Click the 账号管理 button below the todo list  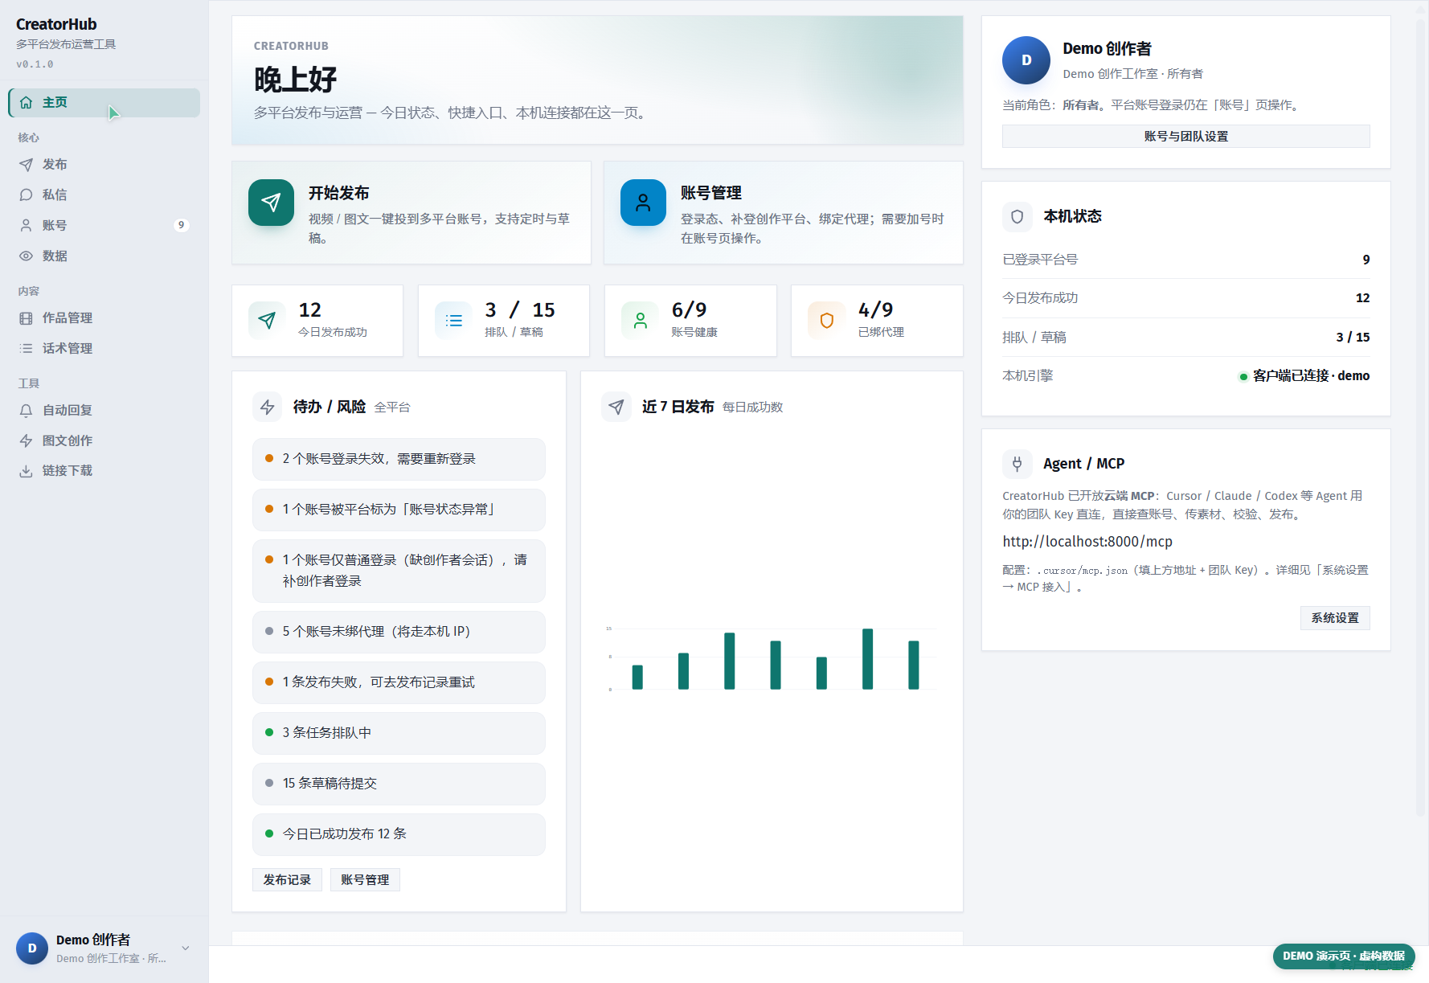pos(365,880)
